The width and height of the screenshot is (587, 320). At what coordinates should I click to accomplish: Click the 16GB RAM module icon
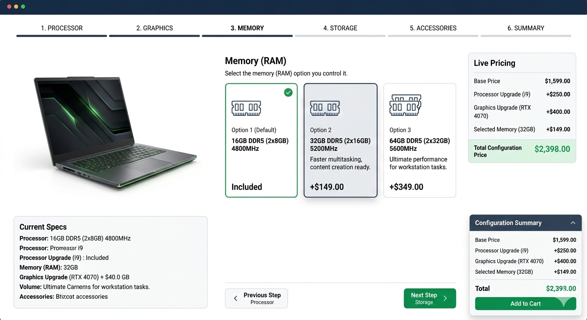coord(246,108)
